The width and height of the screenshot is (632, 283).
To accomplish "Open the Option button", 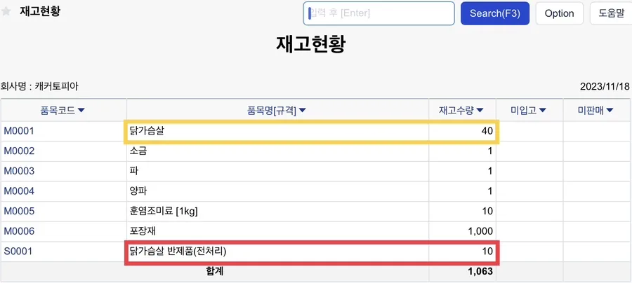I will point(559,13).
